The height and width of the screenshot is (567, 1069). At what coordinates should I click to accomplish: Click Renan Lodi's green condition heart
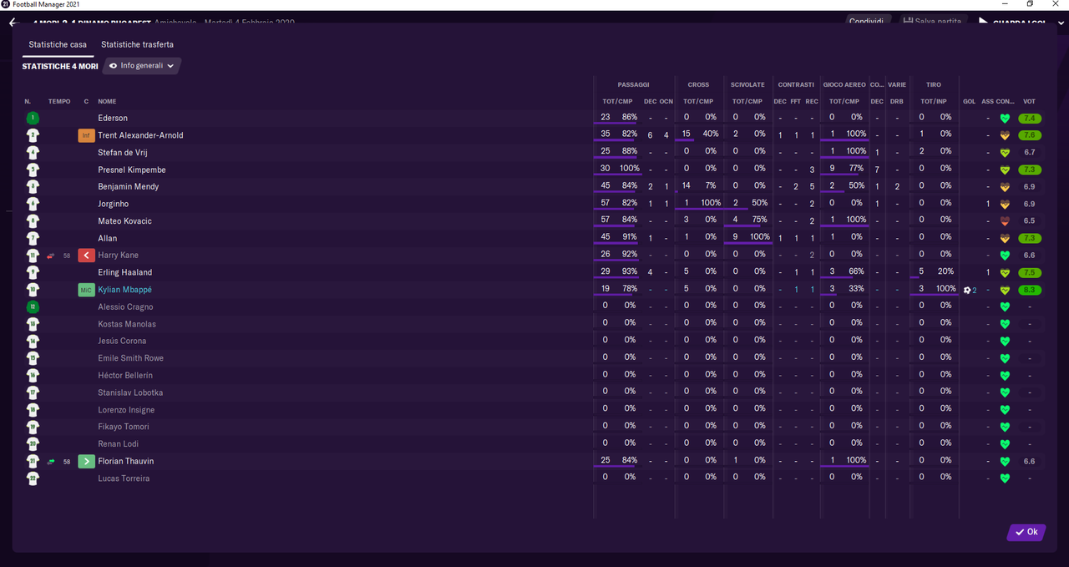click(x=1005, y=444)
